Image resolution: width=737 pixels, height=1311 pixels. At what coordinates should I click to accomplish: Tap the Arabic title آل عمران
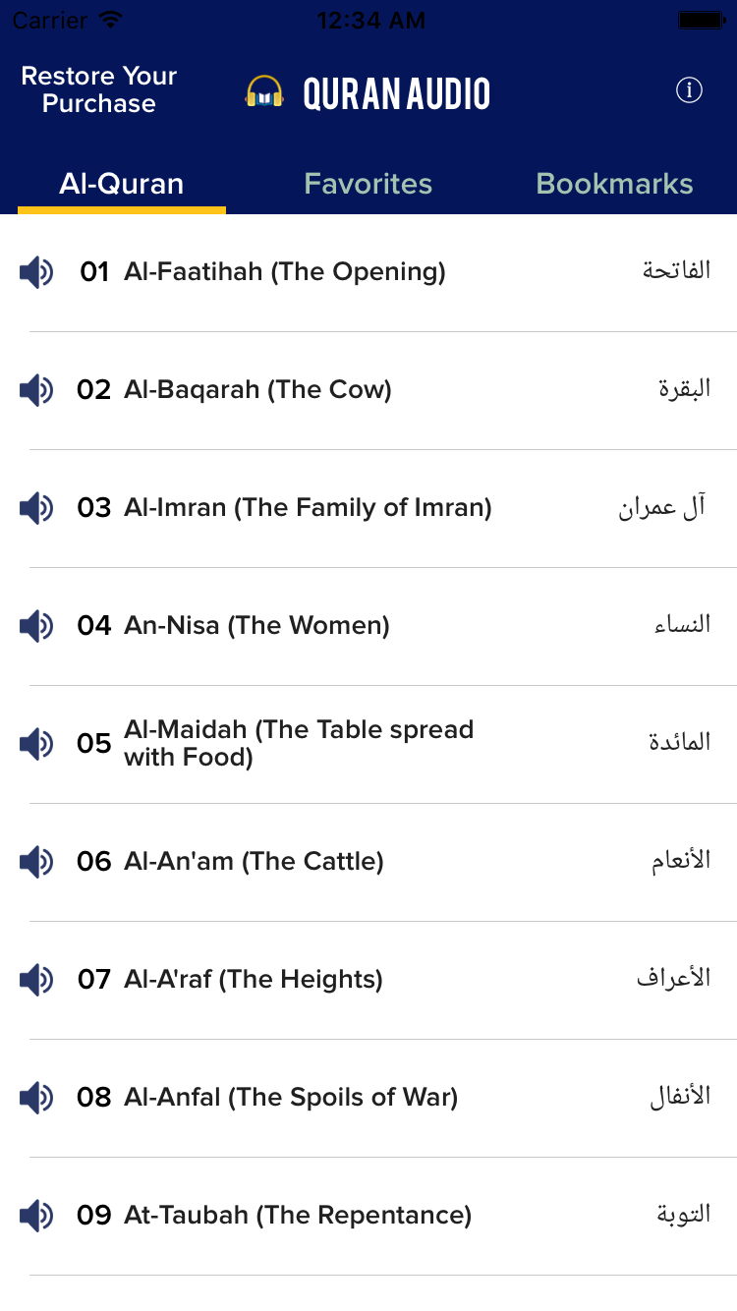(662, 508)
